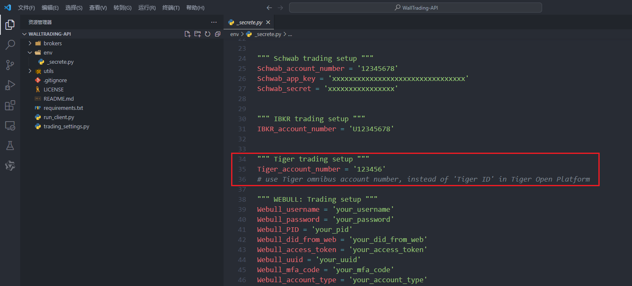Open the 运行(R) menu
The height and width of the screenshot is (286, 632).
click(x=147, y=8)
